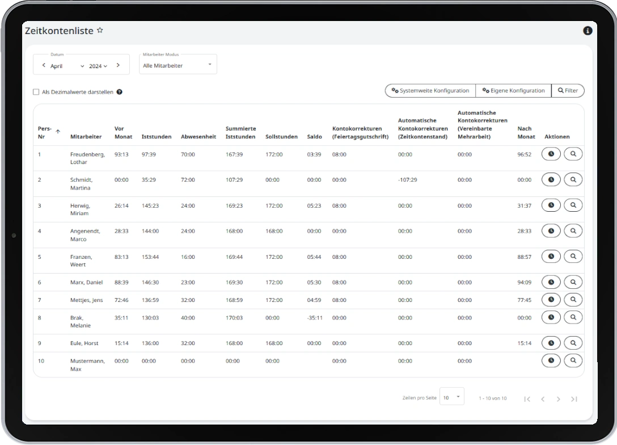Image resolution: width=617 pixels, height=445 pixels.
Task: Open the month dropdown showing April
Action: click(67, 66)
